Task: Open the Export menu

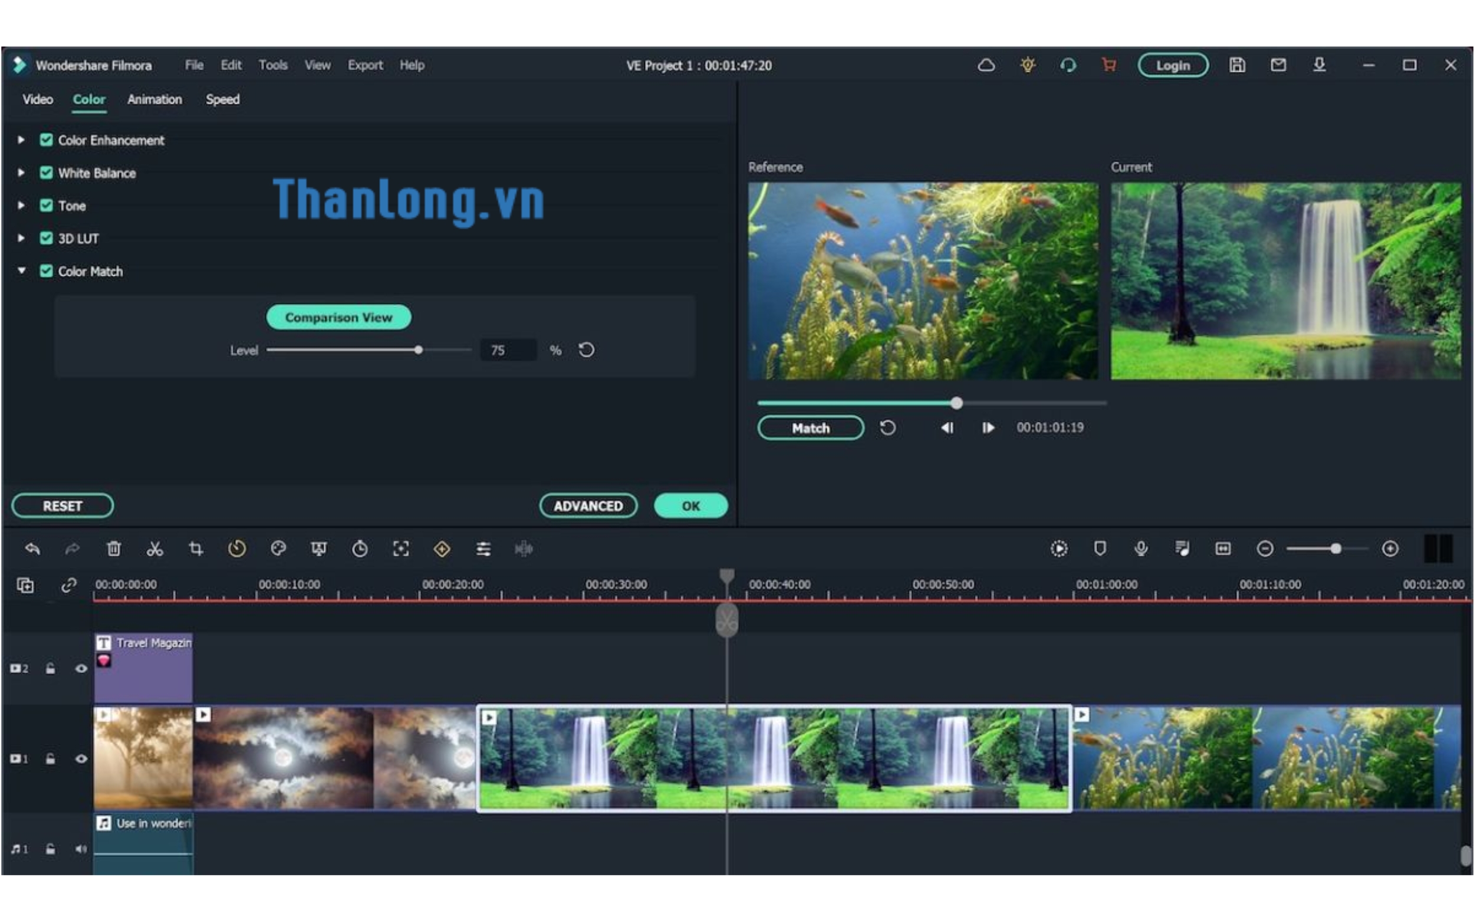Action: pyautogui.click(x=365, y=65)
